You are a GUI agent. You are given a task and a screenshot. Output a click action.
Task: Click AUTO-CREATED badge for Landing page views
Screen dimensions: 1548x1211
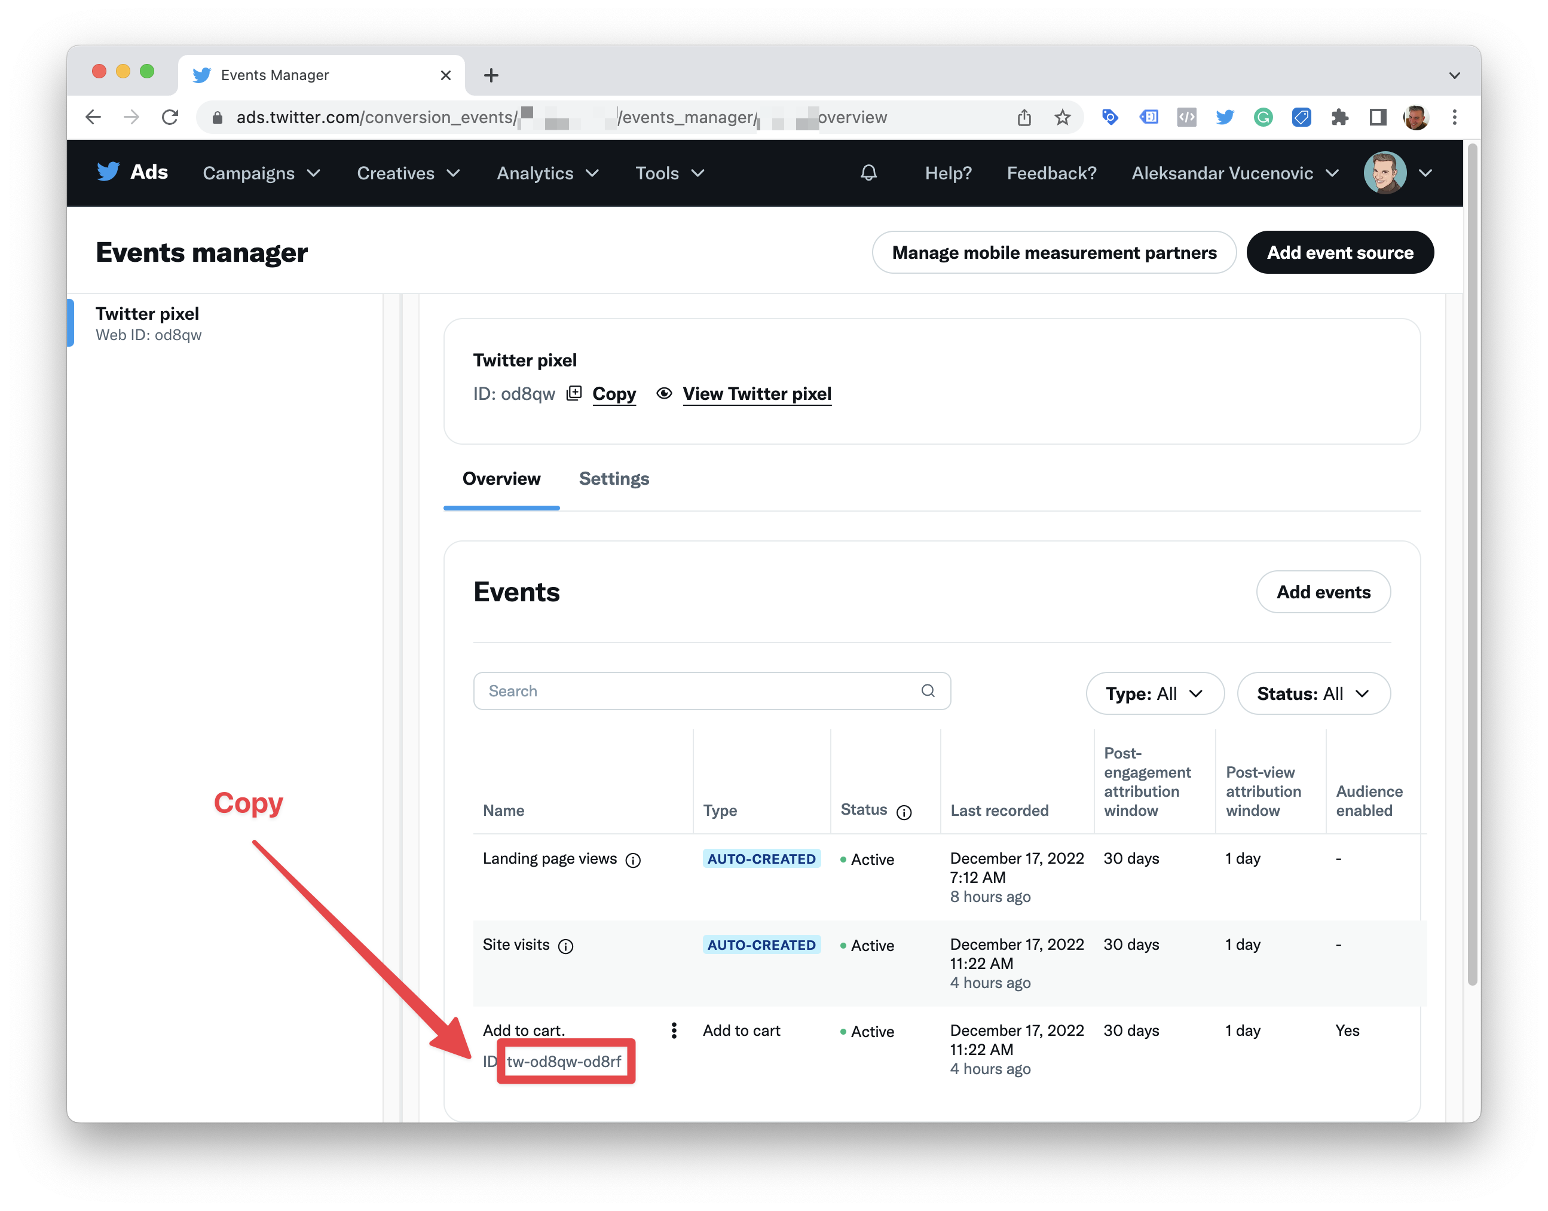pos(761,858)
